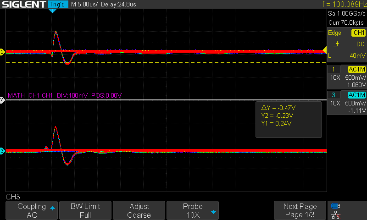Click the trigger DC coupling label
Screen dimensions: 367x220
(361, 44)
